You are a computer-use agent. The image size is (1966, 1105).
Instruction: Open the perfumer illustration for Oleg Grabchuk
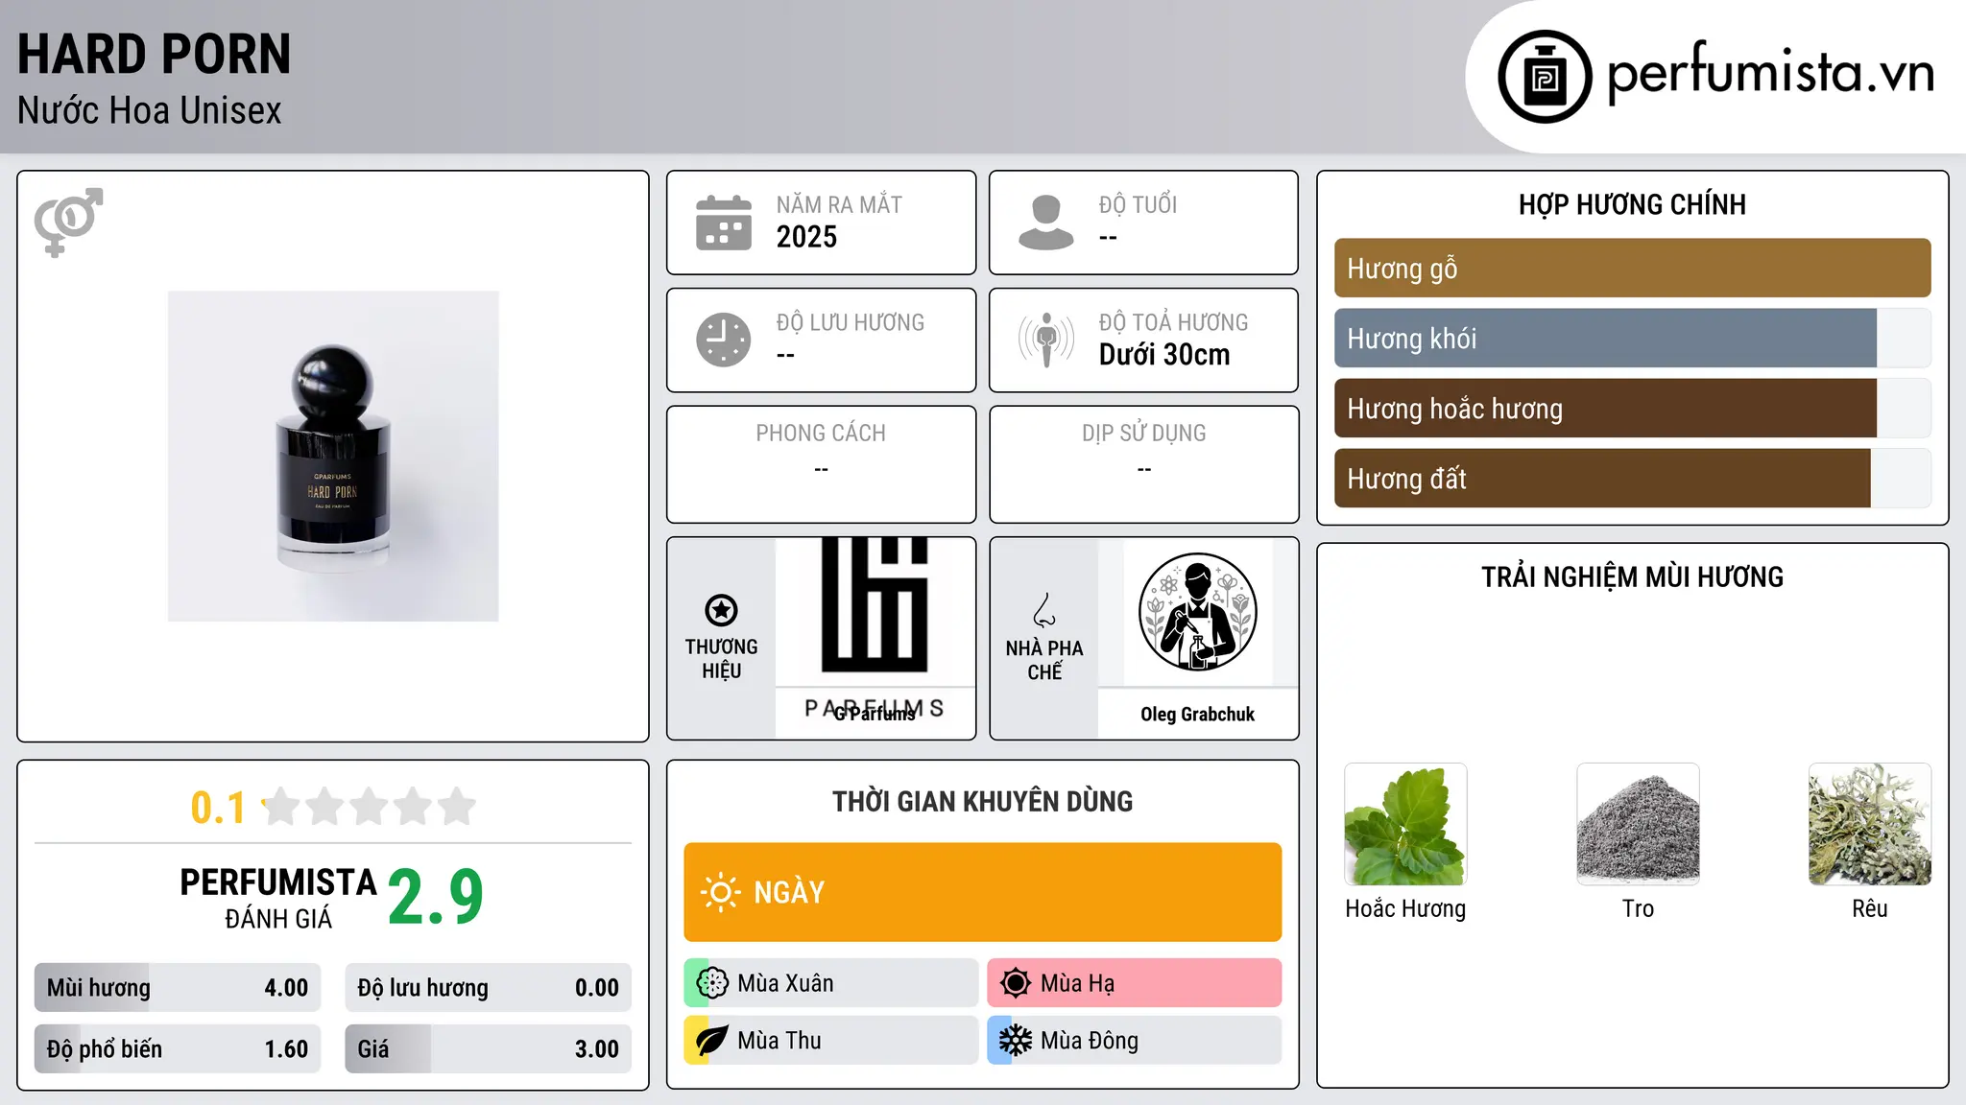pos(1198,612)
